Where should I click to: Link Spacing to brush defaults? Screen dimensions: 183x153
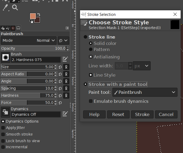point(66,88)
